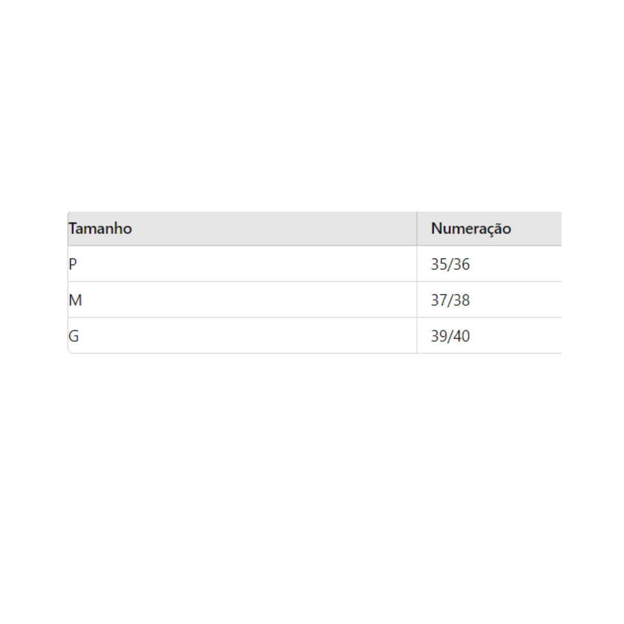Click the line separating M and G rows
Screen dimensions: 624x624
(x=242, y=318)
